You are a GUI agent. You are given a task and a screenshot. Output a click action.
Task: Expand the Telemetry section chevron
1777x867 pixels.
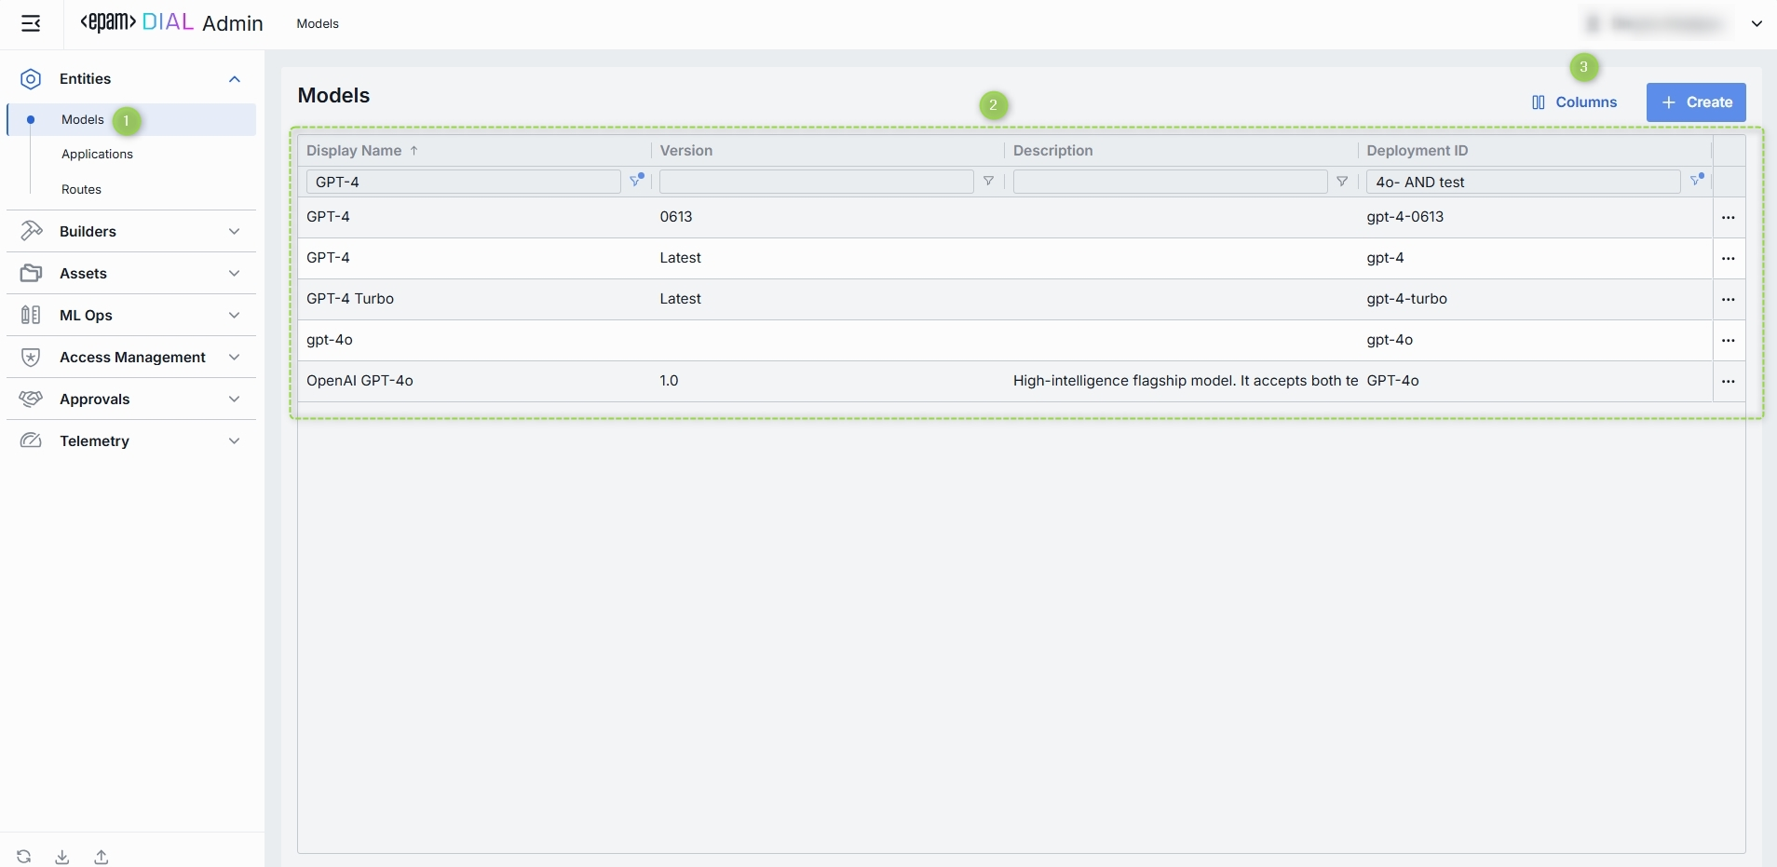tap(235, 440)
